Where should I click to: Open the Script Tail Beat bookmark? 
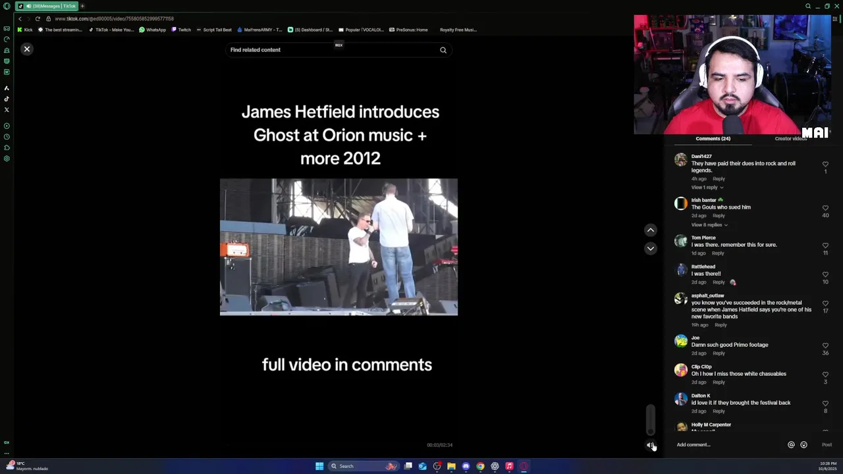[x=214, y=30]
